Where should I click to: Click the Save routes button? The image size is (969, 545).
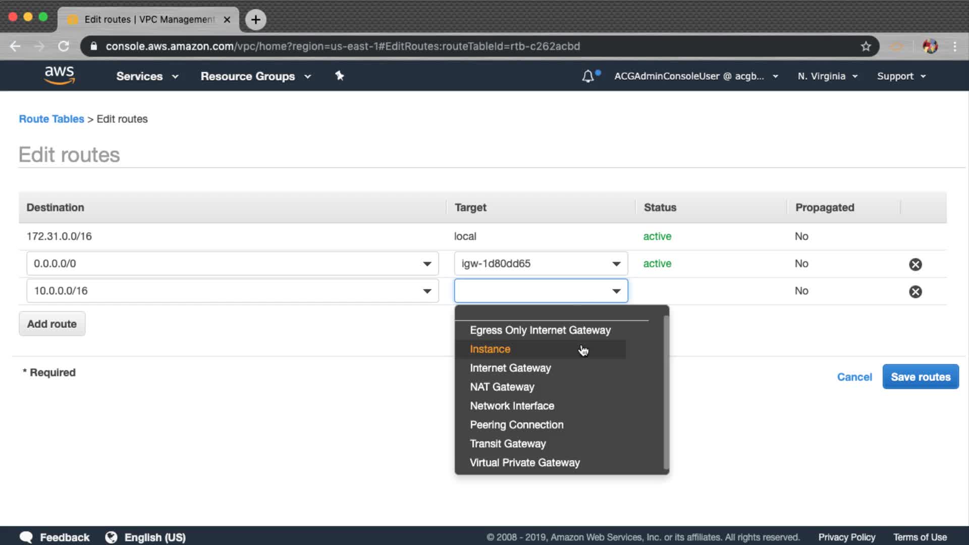[920, 377]
